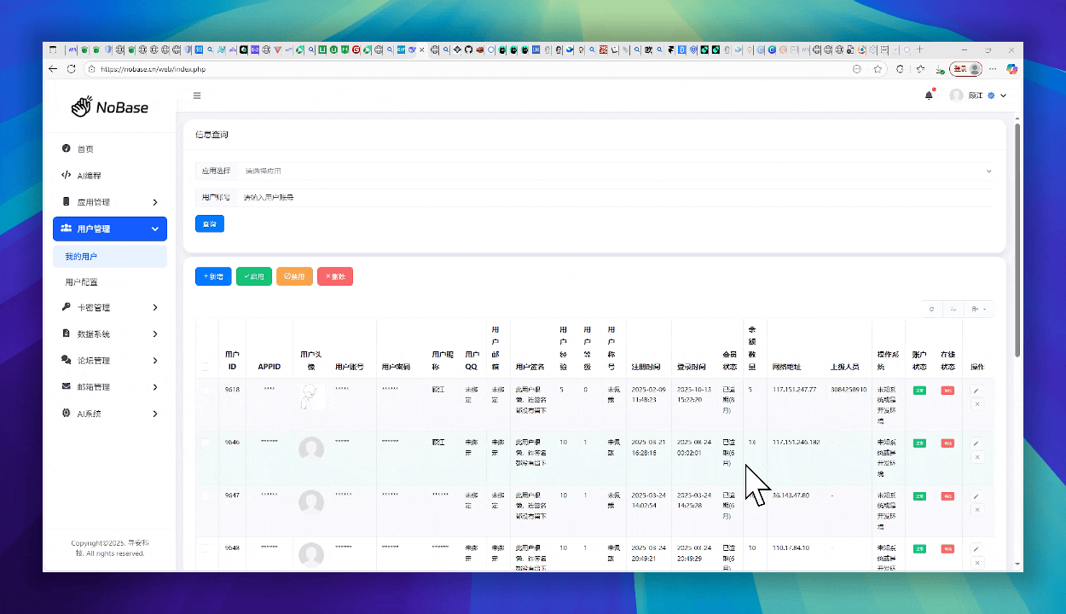The width and height of the screenshot is (1066, 614).
Task: Open the notification bell
Action: [x=929, y=96]
